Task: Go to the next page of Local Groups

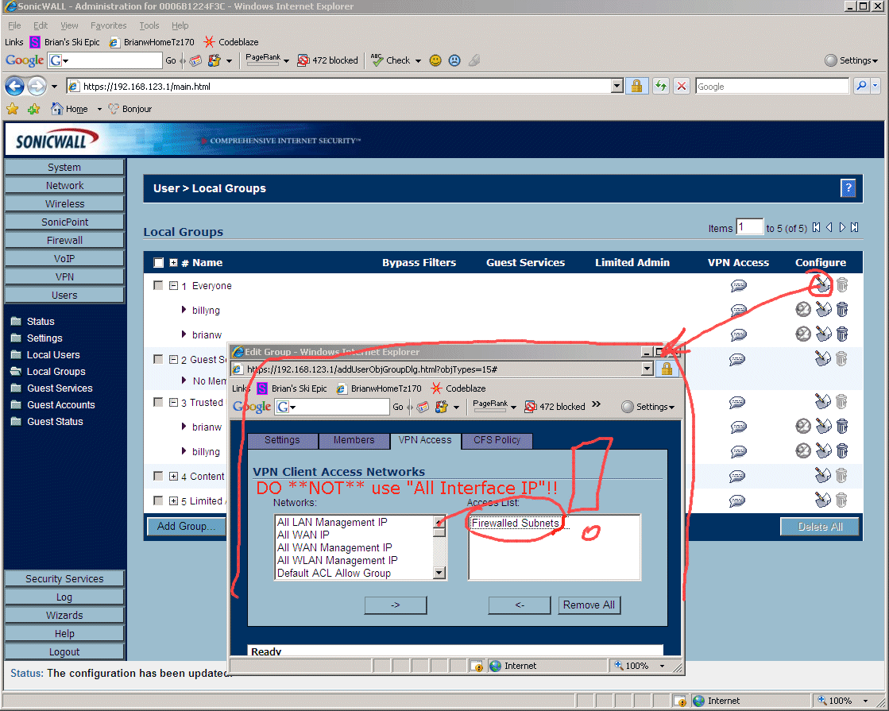Action: [x=842, y=227]
